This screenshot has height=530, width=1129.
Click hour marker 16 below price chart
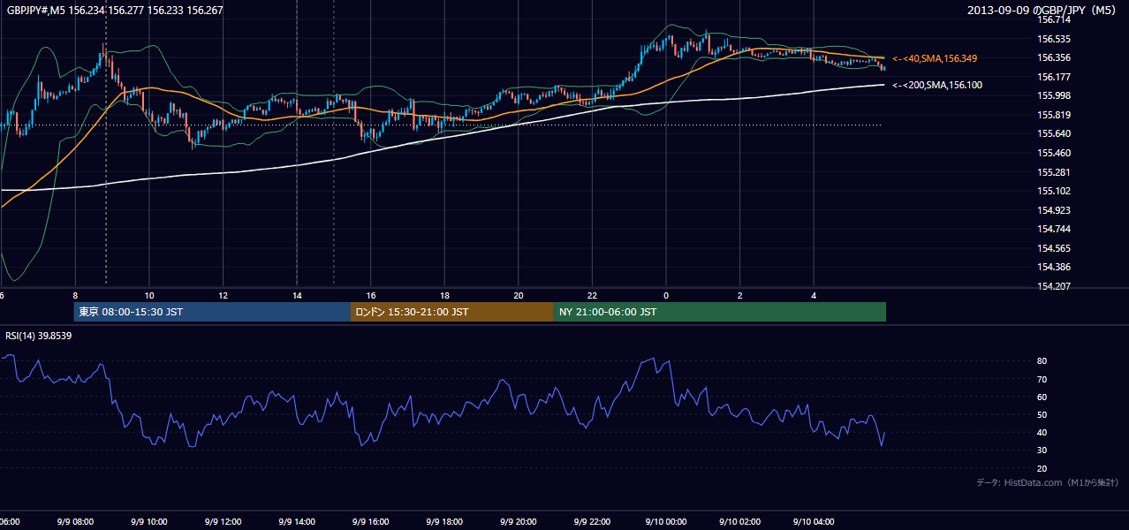pyautogui.click(x=371, y=295)
